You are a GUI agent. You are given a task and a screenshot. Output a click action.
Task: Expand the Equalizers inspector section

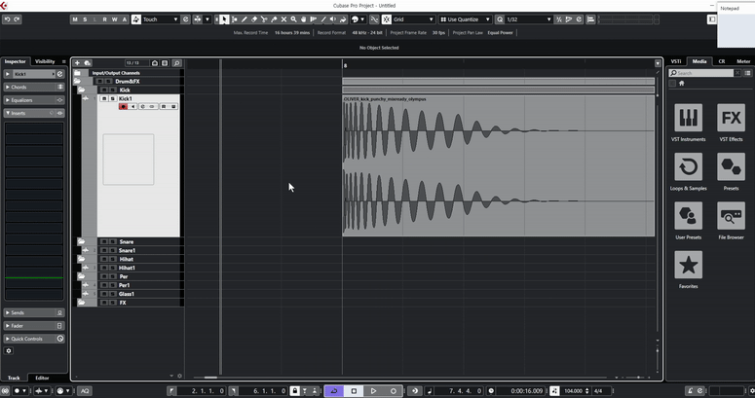click(x=34, y=100)
